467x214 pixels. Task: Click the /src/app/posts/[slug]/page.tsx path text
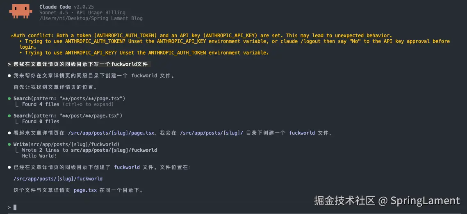click(x=111, y=133)
